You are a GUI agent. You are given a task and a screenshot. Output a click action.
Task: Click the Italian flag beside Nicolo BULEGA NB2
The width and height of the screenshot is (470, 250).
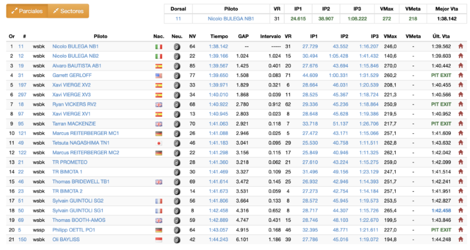159,56
